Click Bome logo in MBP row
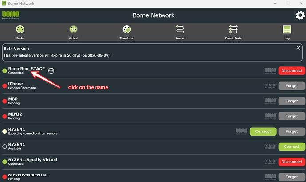306x182 pixels. click(x=270, y=101)
